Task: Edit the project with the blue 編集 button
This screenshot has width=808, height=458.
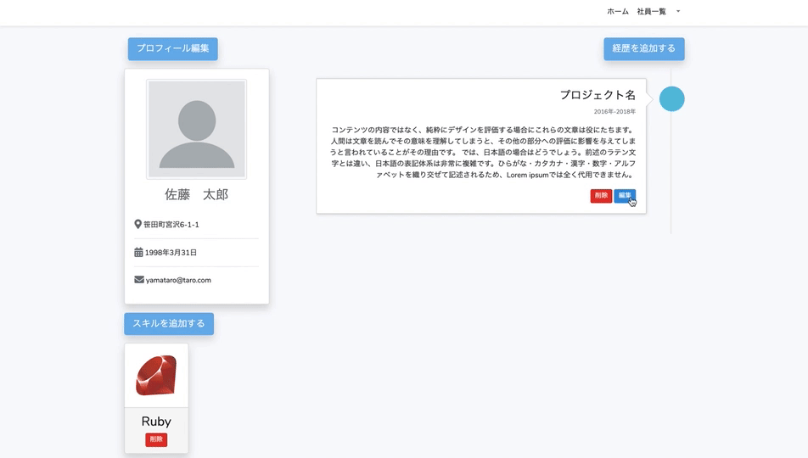Action: (625, 196)
